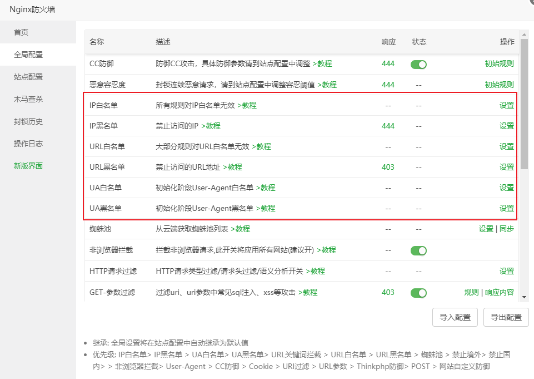The image size is (534, 379).
Task: Open the URL黑名单 教程 link
Action: (233, 167)
